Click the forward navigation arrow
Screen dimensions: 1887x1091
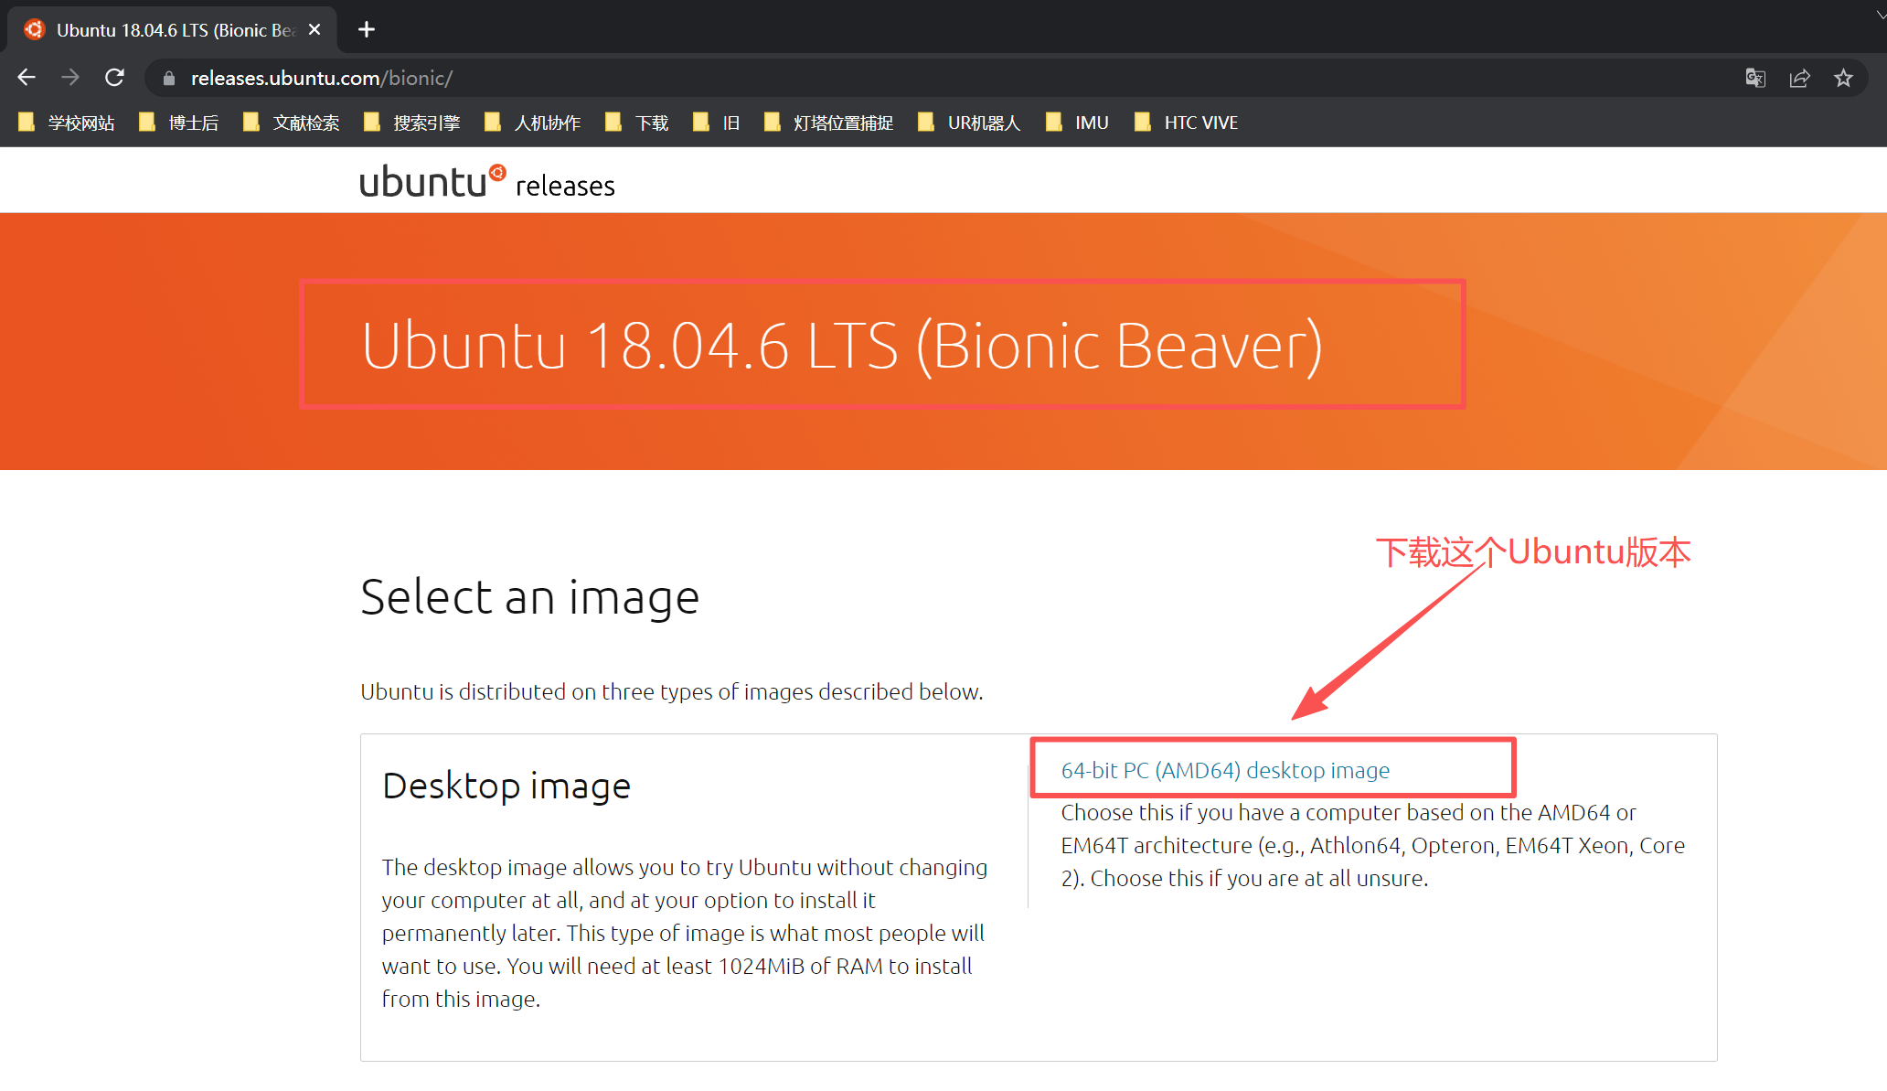(x=70, y=78)
